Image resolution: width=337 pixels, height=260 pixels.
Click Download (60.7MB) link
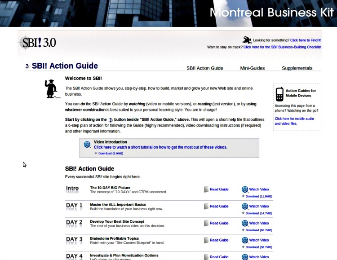pyautogui.click(x=259, y=230)
